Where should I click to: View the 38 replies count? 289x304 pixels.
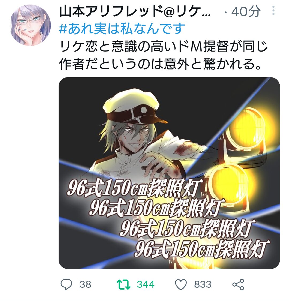(x=85, y=284)
